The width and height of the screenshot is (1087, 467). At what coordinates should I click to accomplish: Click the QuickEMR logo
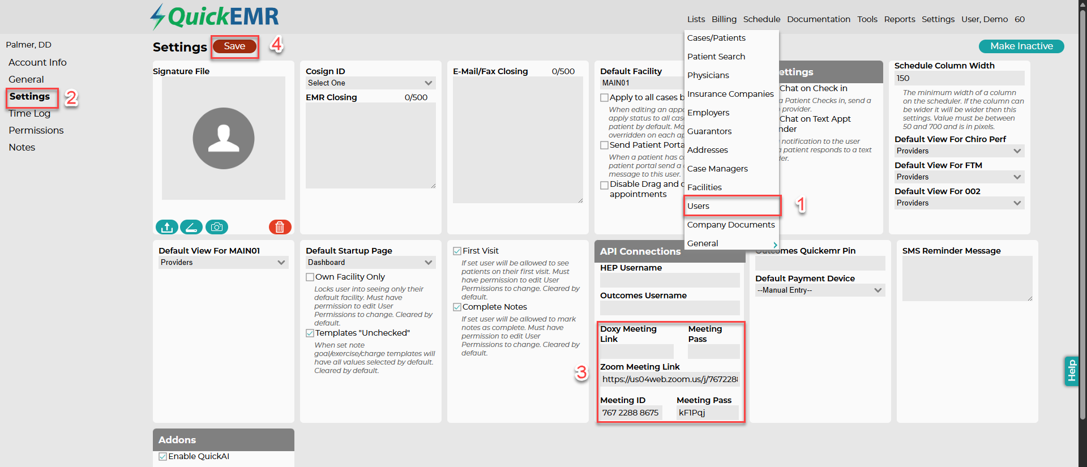215,17
